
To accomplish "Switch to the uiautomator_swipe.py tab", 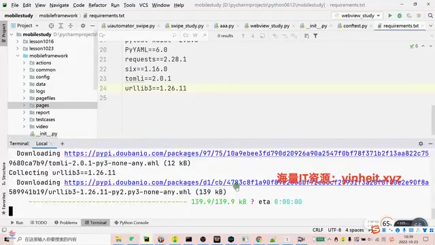I will (130, 26).
